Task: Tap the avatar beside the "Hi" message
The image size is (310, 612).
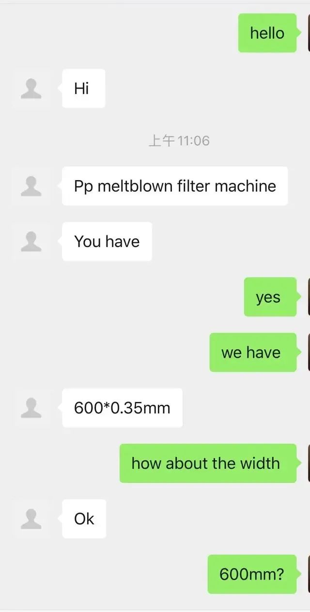Action: coord(31,89)
